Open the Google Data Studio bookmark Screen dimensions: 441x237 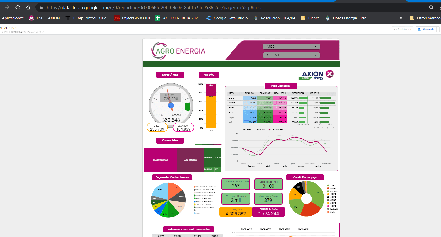[x=227, y=18]
